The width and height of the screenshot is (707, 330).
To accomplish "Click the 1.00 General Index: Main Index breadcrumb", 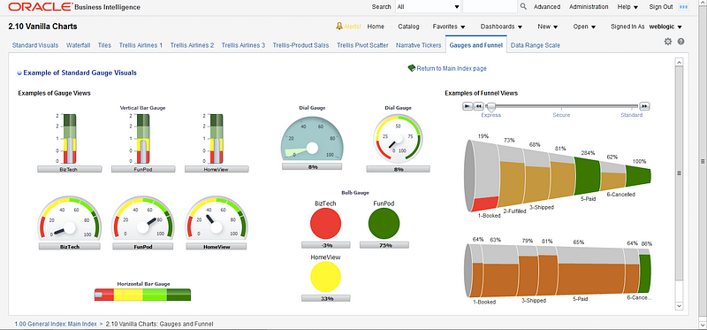I will [x=56, y=324].
